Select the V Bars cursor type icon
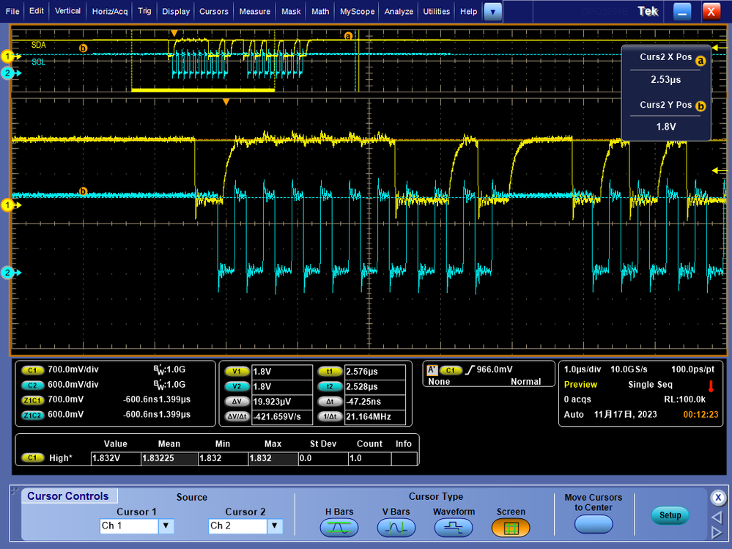The height and width of the screenshot is (549, 732). pos(396,527)
